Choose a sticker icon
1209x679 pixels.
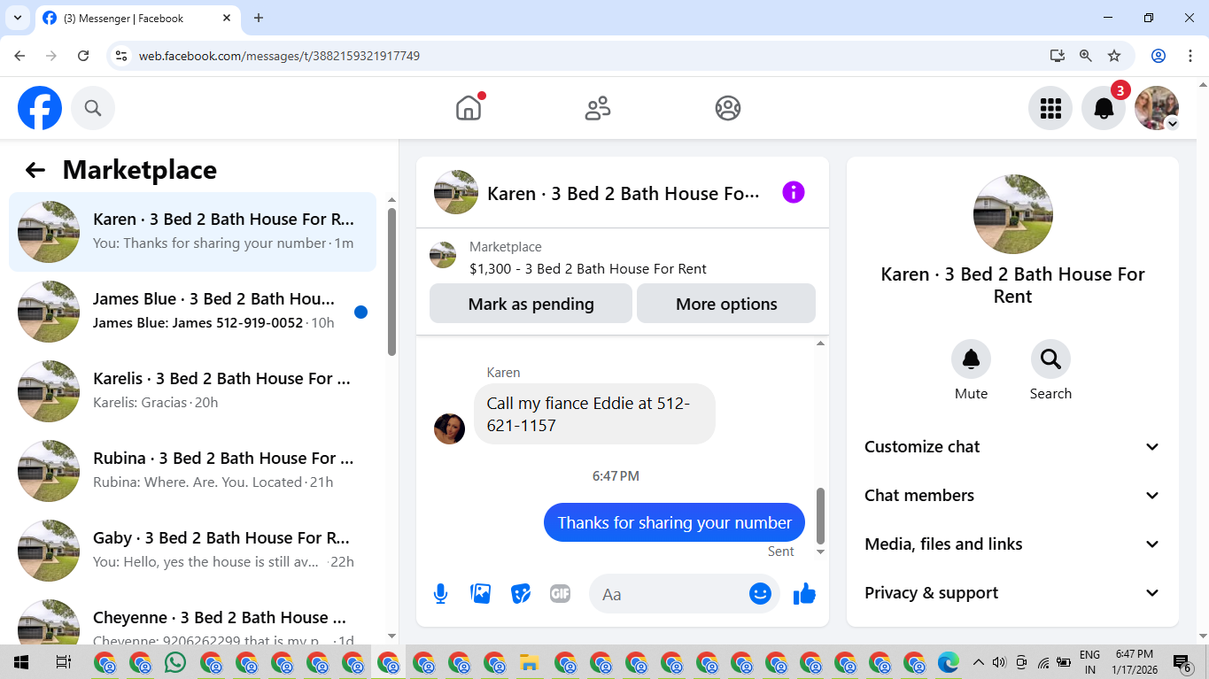pyautogui.click(x=521, y=594)
